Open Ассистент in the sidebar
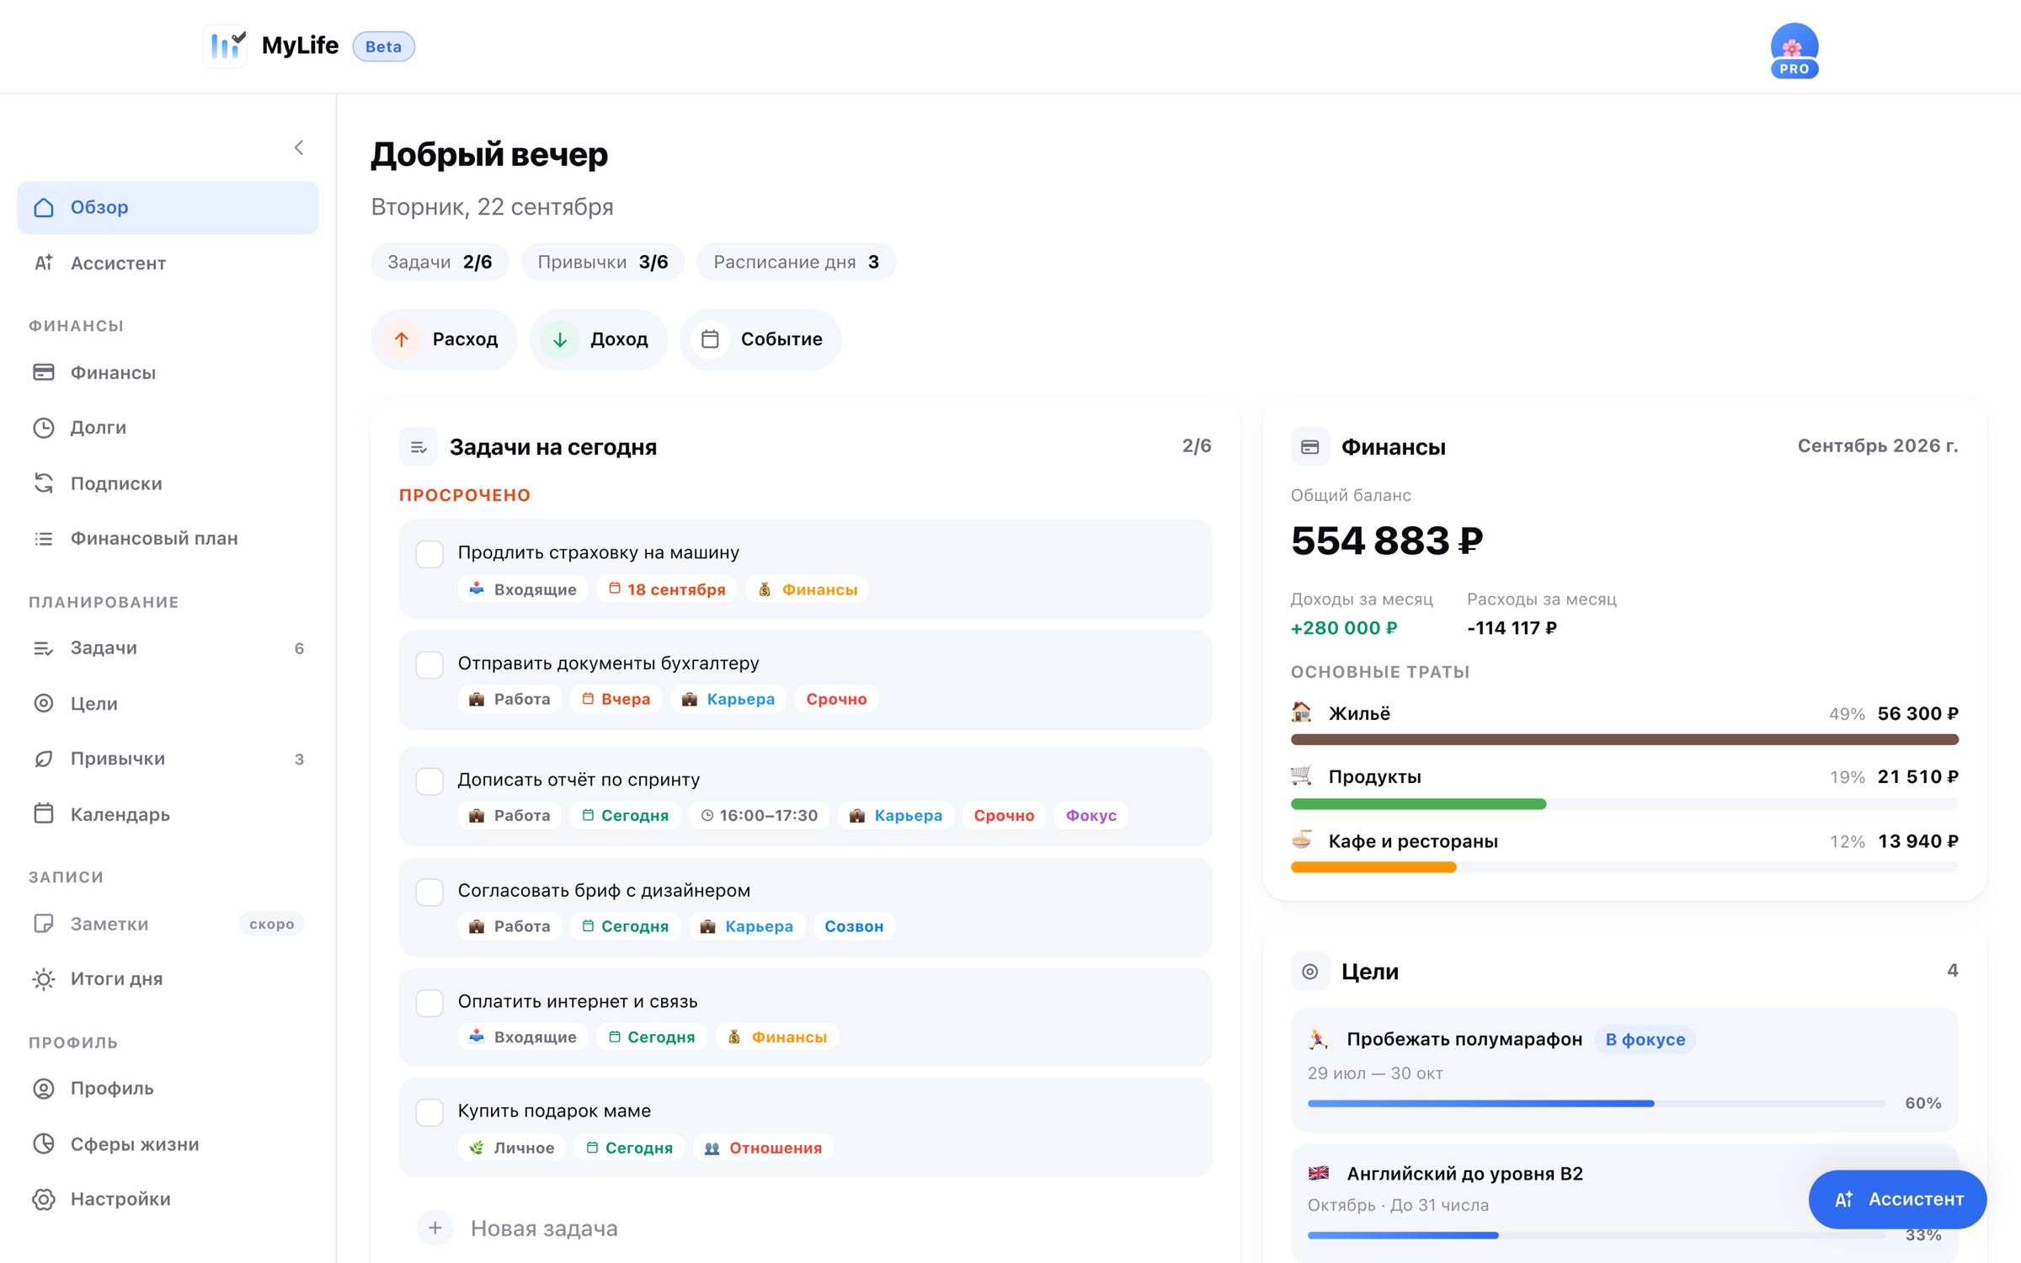The height and width of the screenshot is (1263, 2021). [168, 263]
